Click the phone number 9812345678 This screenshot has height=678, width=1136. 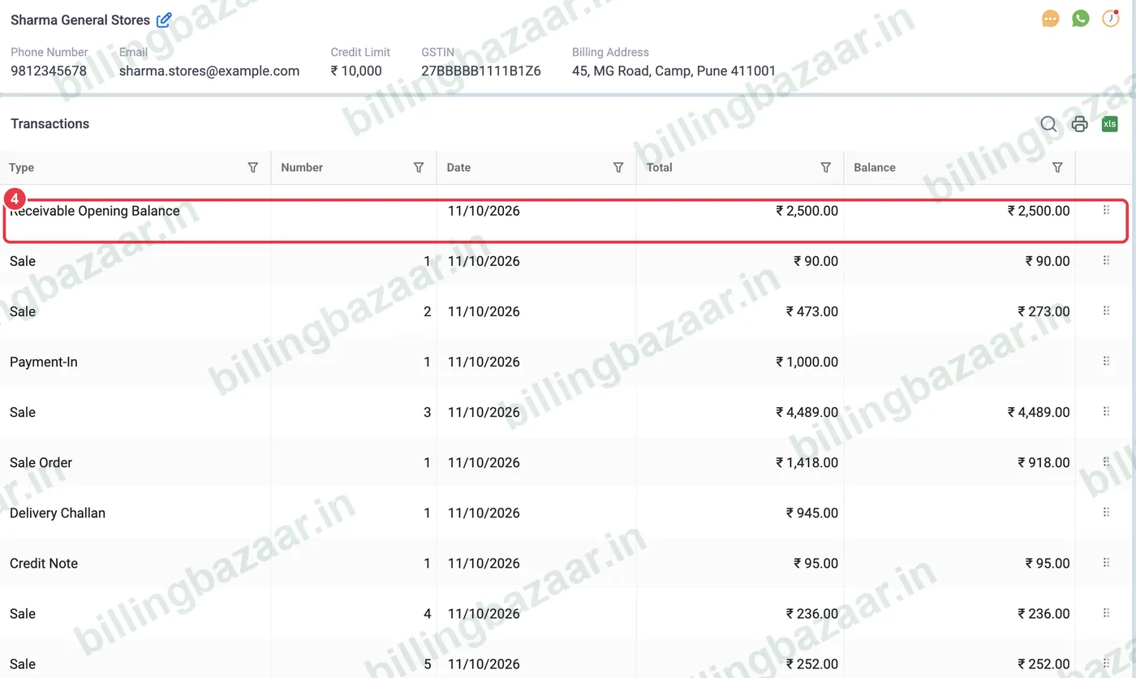coord(49,71)
